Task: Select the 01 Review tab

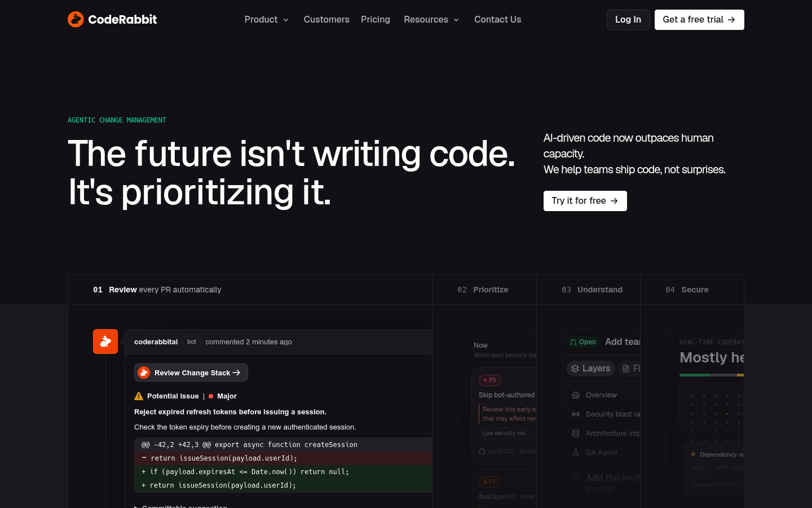Action: [250, 290]
